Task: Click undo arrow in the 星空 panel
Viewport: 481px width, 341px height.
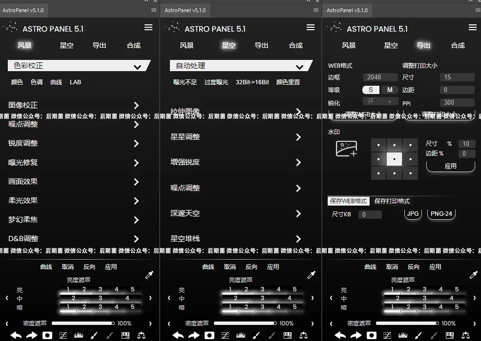Action: [178, 335]
